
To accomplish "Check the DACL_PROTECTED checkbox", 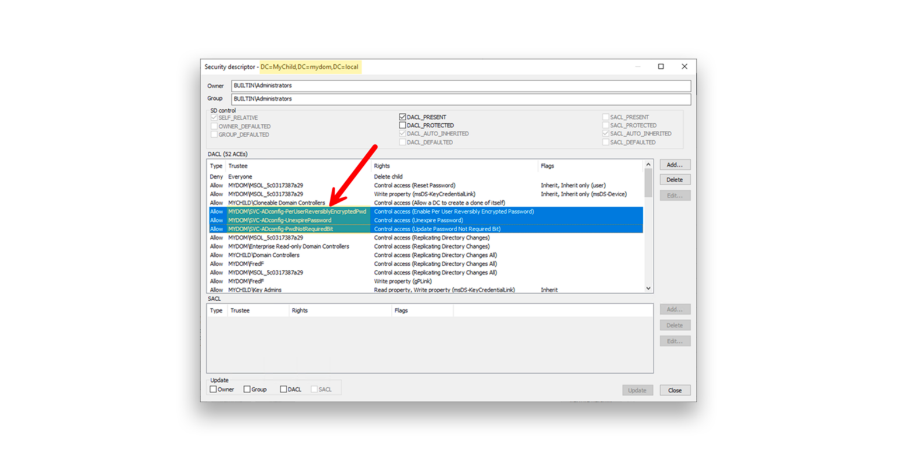I will 402,125.
